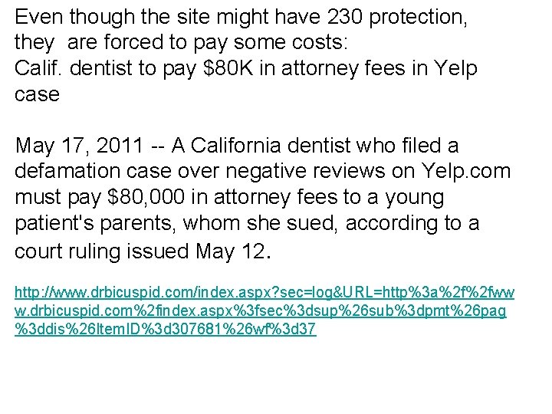This screenshot has width=552, height=414.
Task: Click the link's second line starting 'w.drbicuspid.com%2findex'
Action: (261, 310)
